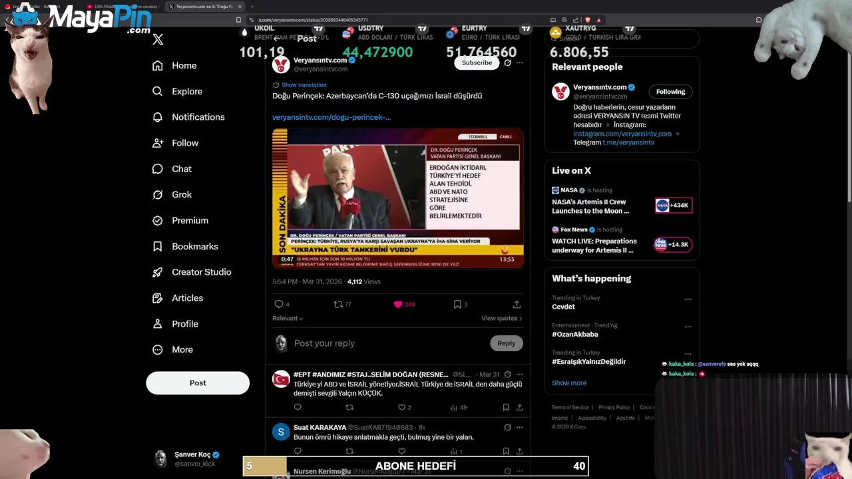Toggle the pink like heart showing 248

398,304
